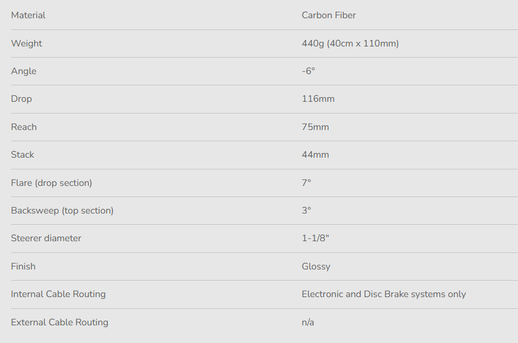Select the Steerer diameter label
518x343 pixels.
pos(46,238)
